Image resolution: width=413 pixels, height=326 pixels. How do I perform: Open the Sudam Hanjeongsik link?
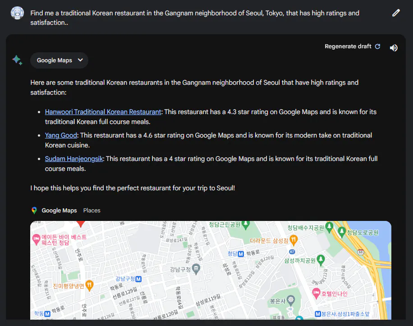click(74, 159)
